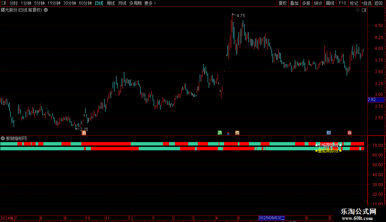Click the blue 财 event marker

pyautogui.click(x=329, y=133)
